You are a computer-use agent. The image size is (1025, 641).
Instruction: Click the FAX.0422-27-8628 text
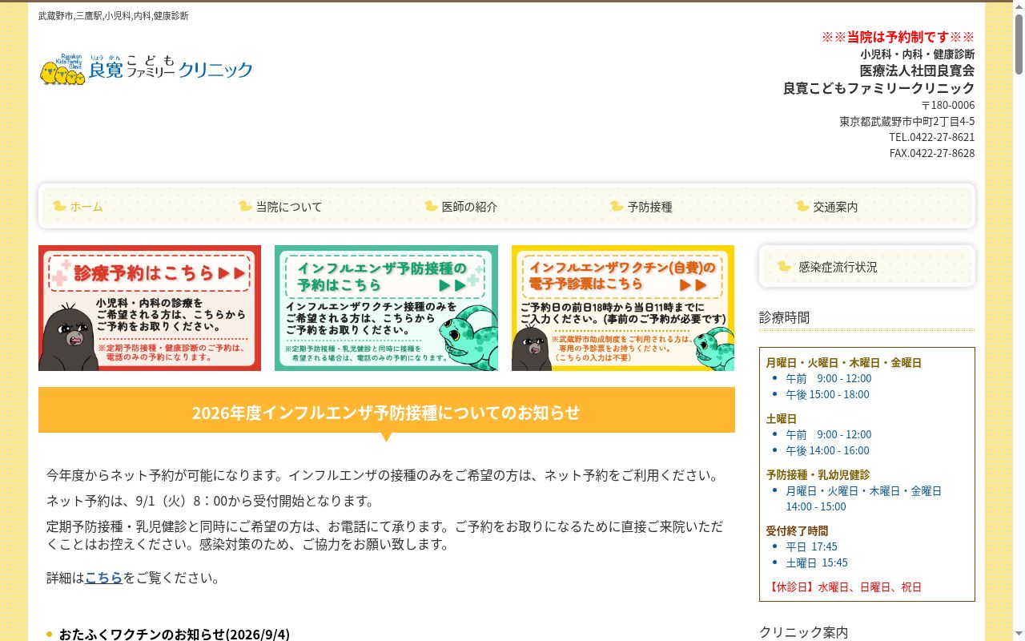[932, 153]
